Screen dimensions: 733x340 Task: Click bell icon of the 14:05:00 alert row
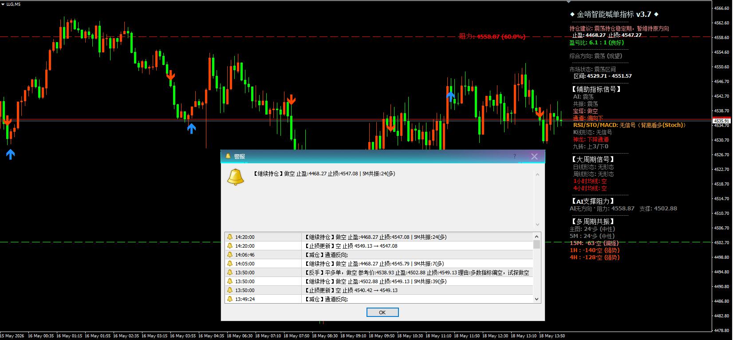(230, 264)
